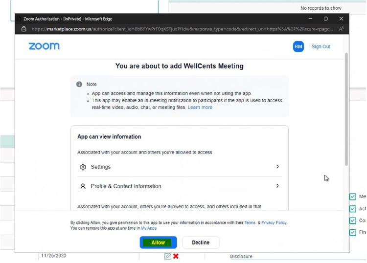Viewport: 367px width, 263px height.
Task: Click the authorization page vertical scrollbar
Action: (x=346, y=109)
